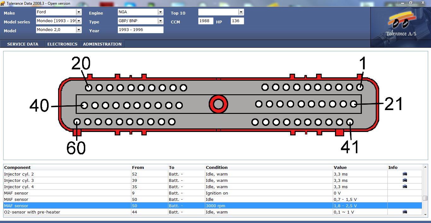Click the CCM field showing 1988
This screenshot has height=223, width=431.
click(206, 21)
